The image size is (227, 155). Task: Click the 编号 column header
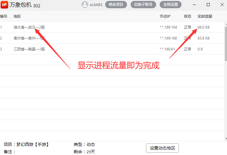point(4,16)
